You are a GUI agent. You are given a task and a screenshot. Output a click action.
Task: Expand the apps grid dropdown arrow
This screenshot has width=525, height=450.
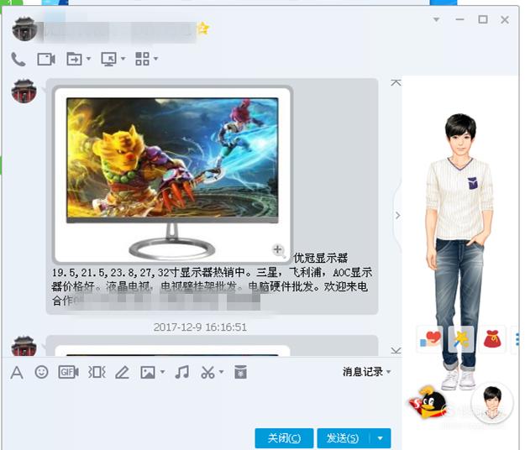coord(155,59)
